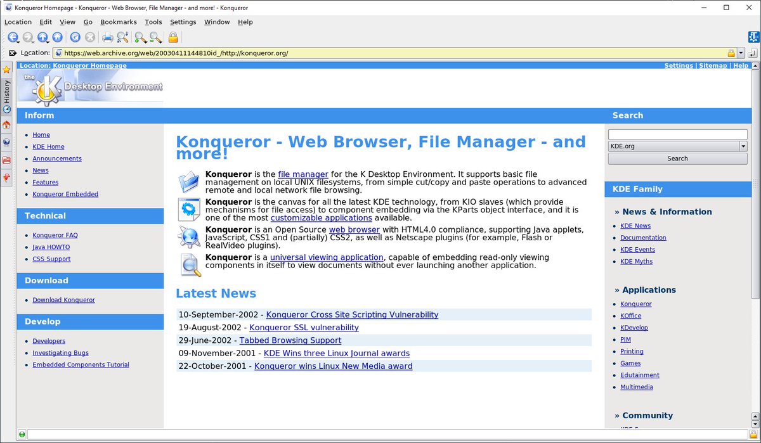Reload the page with the Reload icon
Screen dimensions: 761x443
[75, 37]
